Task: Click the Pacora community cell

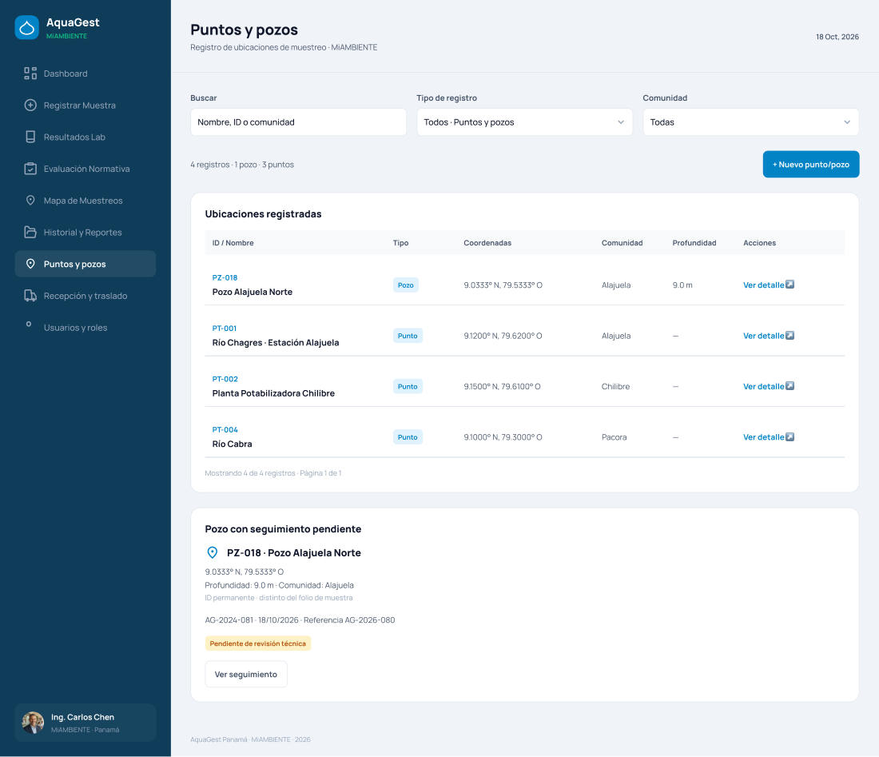Action: point(615,437)
